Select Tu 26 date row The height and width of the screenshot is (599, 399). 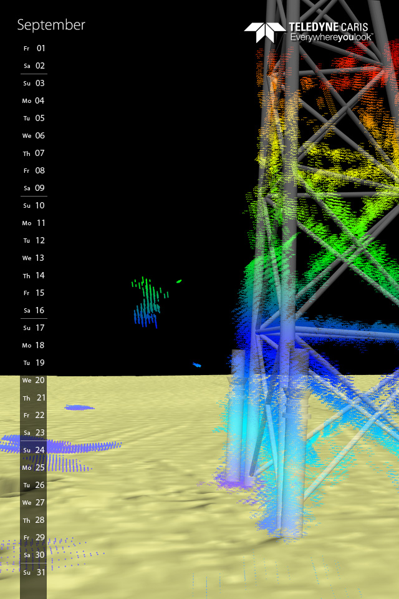click(34, 485)
